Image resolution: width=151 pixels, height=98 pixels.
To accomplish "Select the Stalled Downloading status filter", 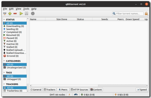I will [x=15, y=53].
